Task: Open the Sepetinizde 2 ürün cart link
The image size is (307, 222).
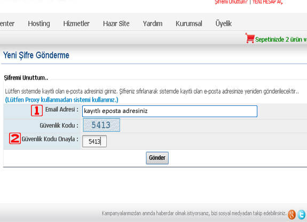Action: 281,40
